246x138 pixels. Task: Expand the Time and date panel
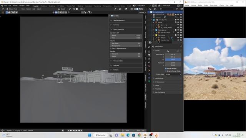pos(126,61)
